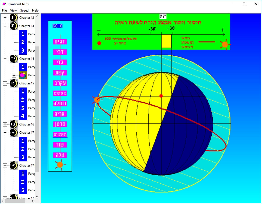Open the File menu

click(4, 11)
